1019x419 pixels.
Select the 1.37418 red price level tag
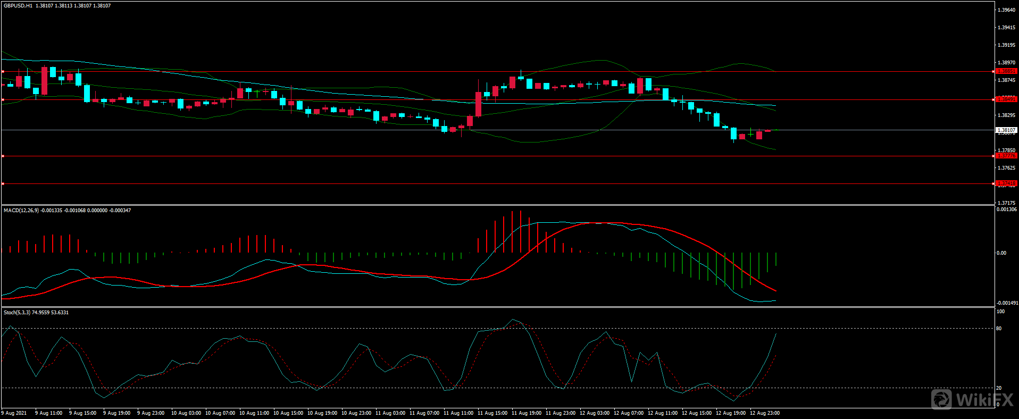(x=1006, y=183)
